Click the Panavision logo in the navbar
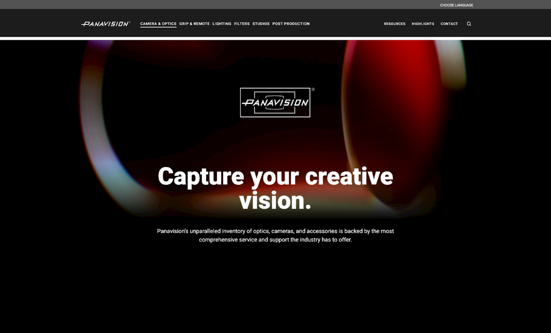 (x=106, y=24)
